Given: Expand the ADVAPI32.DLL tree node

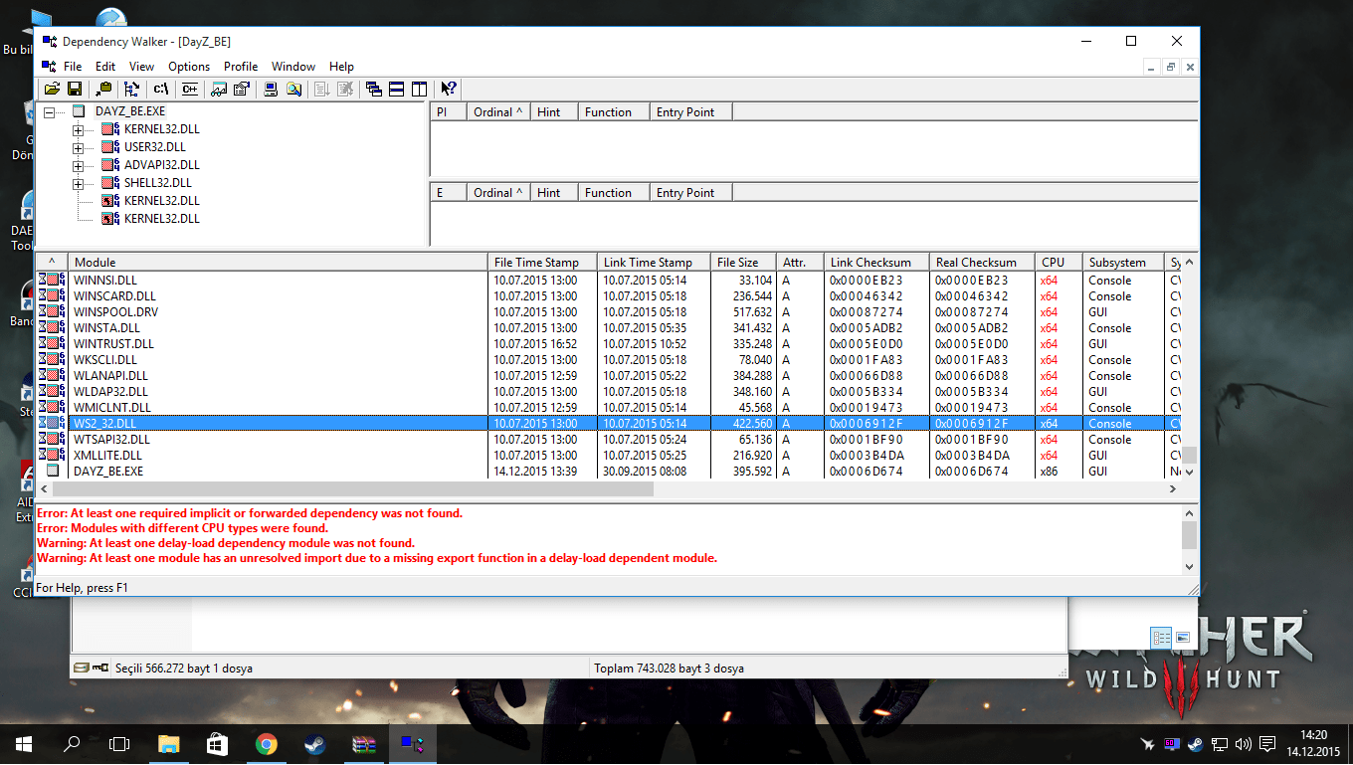Looking at the screenshot, I should (x=78, y=166).
